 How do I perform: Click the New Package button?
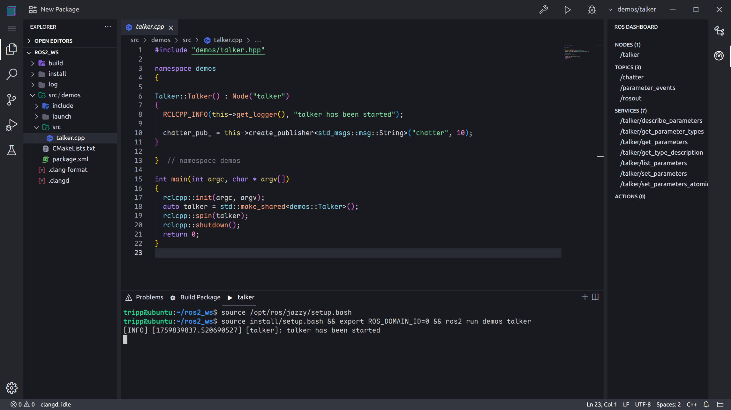pyautogui.click(x=54, y=9)
